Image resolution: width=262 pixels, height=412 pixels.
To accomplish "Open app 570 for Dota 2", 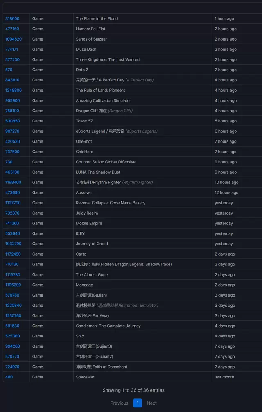I will pyautogui.click(x=9, y=70).
